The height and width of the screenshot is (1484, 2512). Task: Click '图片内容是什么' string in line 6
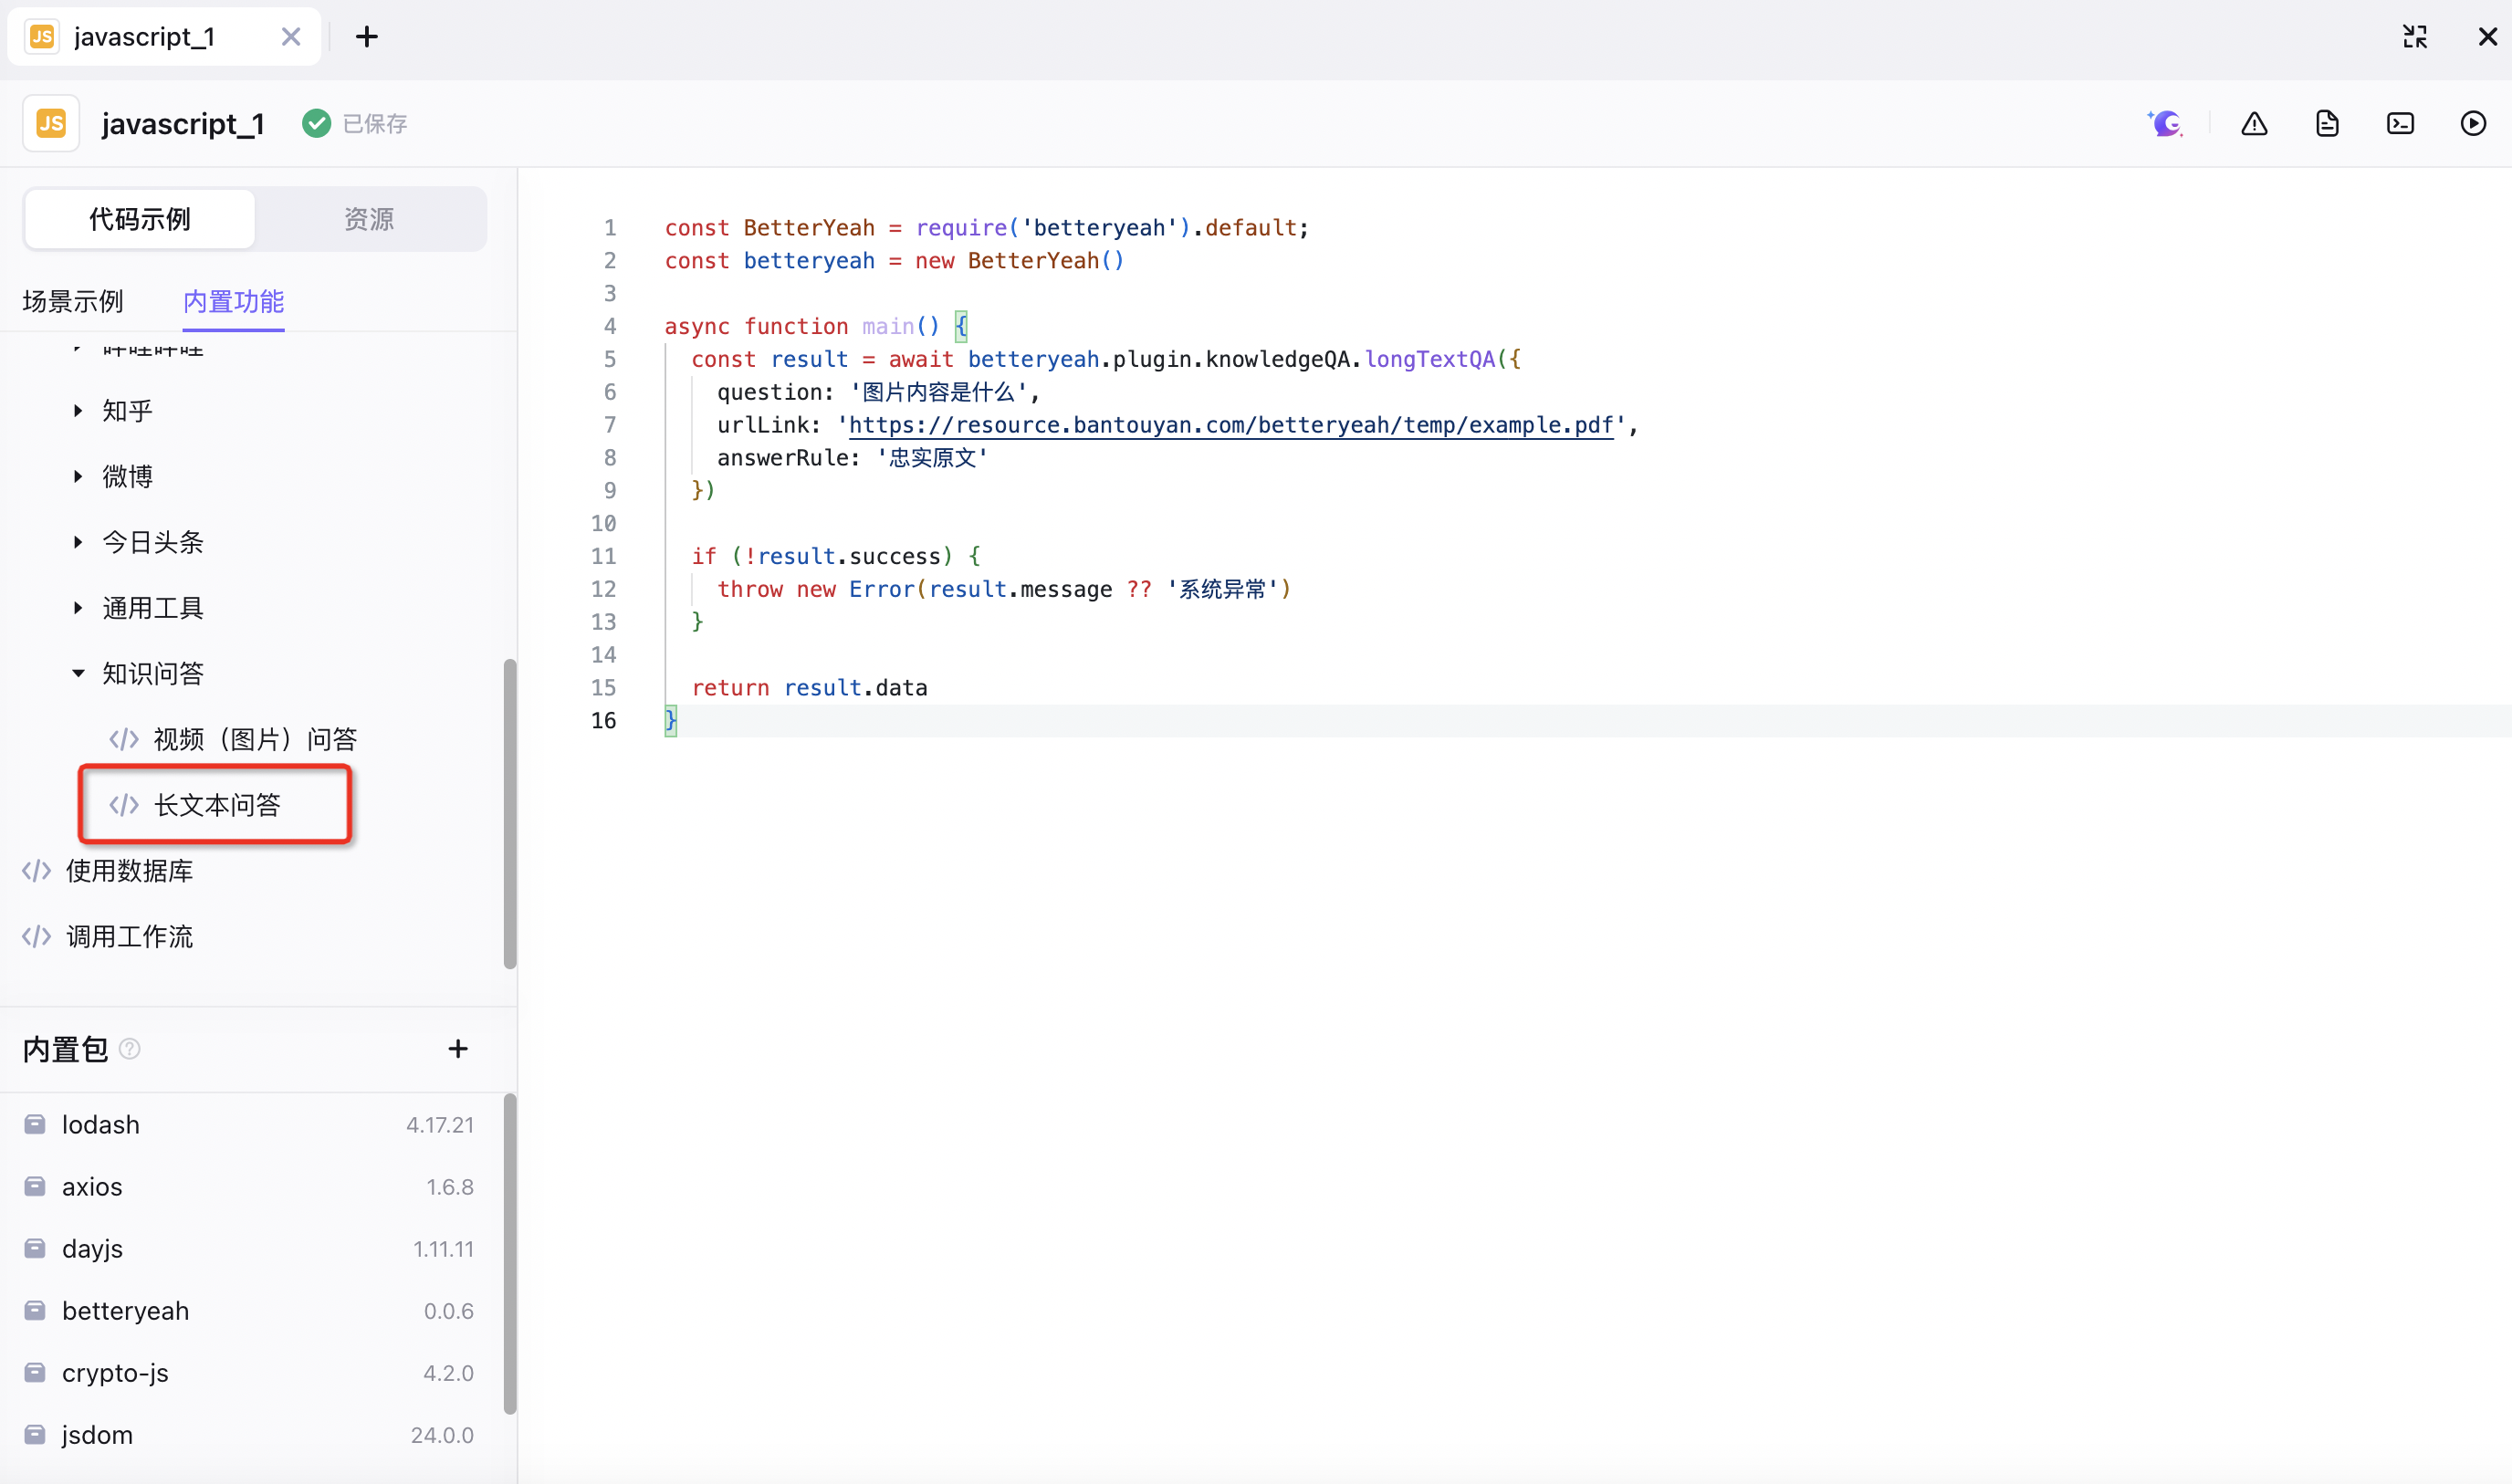pyautogui.click(x=939, y=392)
